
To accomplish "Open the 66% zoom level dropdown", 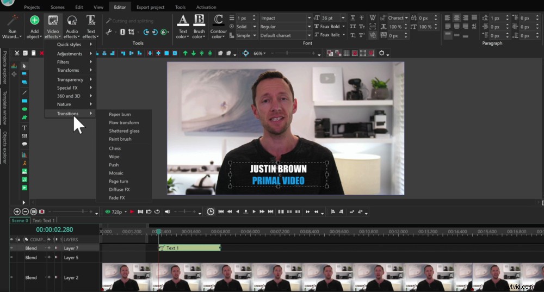I will (259, 53).
